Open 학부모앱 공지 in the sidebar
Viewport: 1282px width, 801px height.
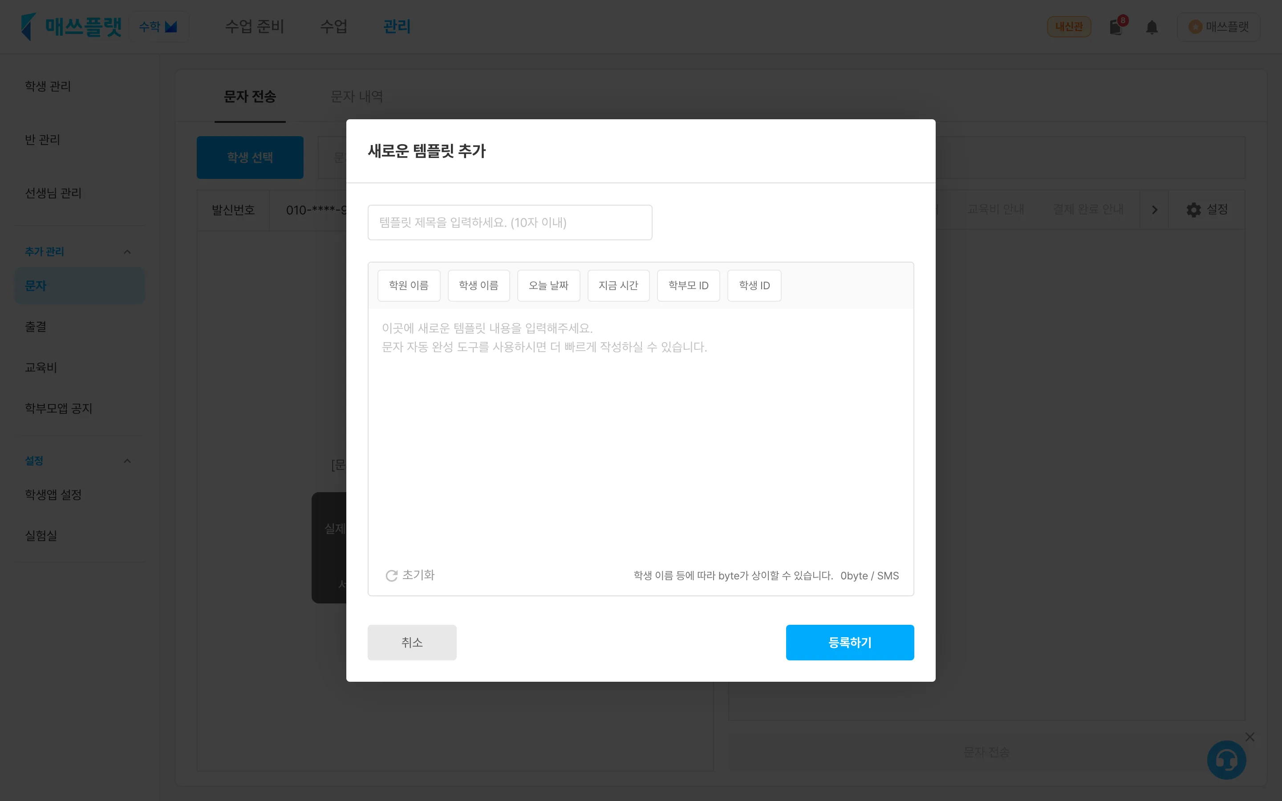click(59, 409)
